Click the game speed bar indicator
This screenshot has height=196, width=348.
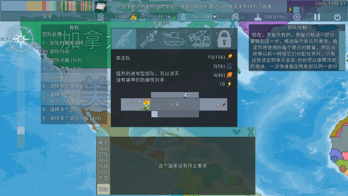point(298,10)
